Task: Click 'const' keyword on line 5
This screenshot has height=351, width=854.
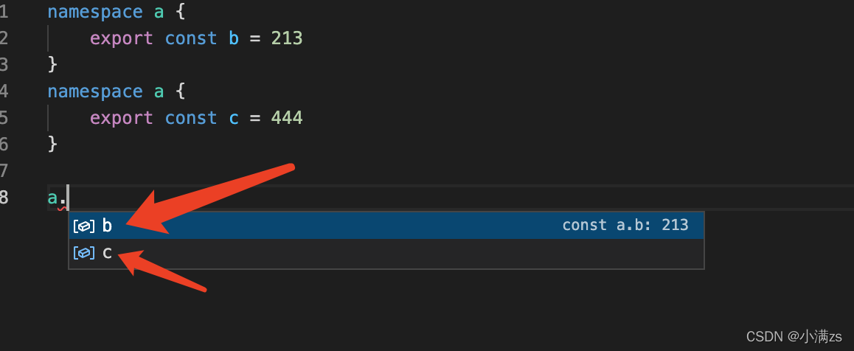Action: pyautogui.click(x=191, y=118)
